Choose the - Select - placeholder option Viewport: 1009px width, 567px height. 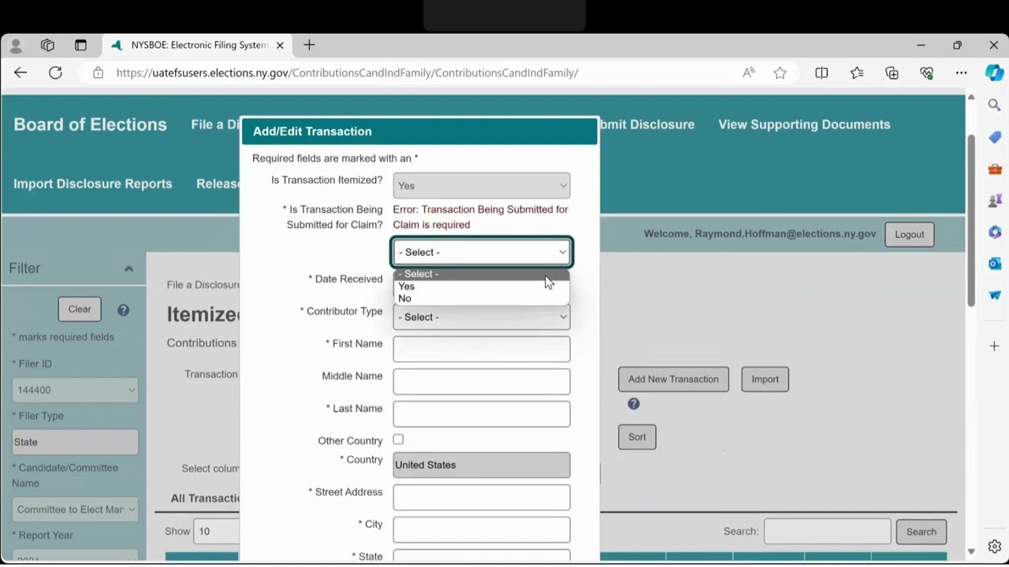pyautogui.click(x=482, y=274)
